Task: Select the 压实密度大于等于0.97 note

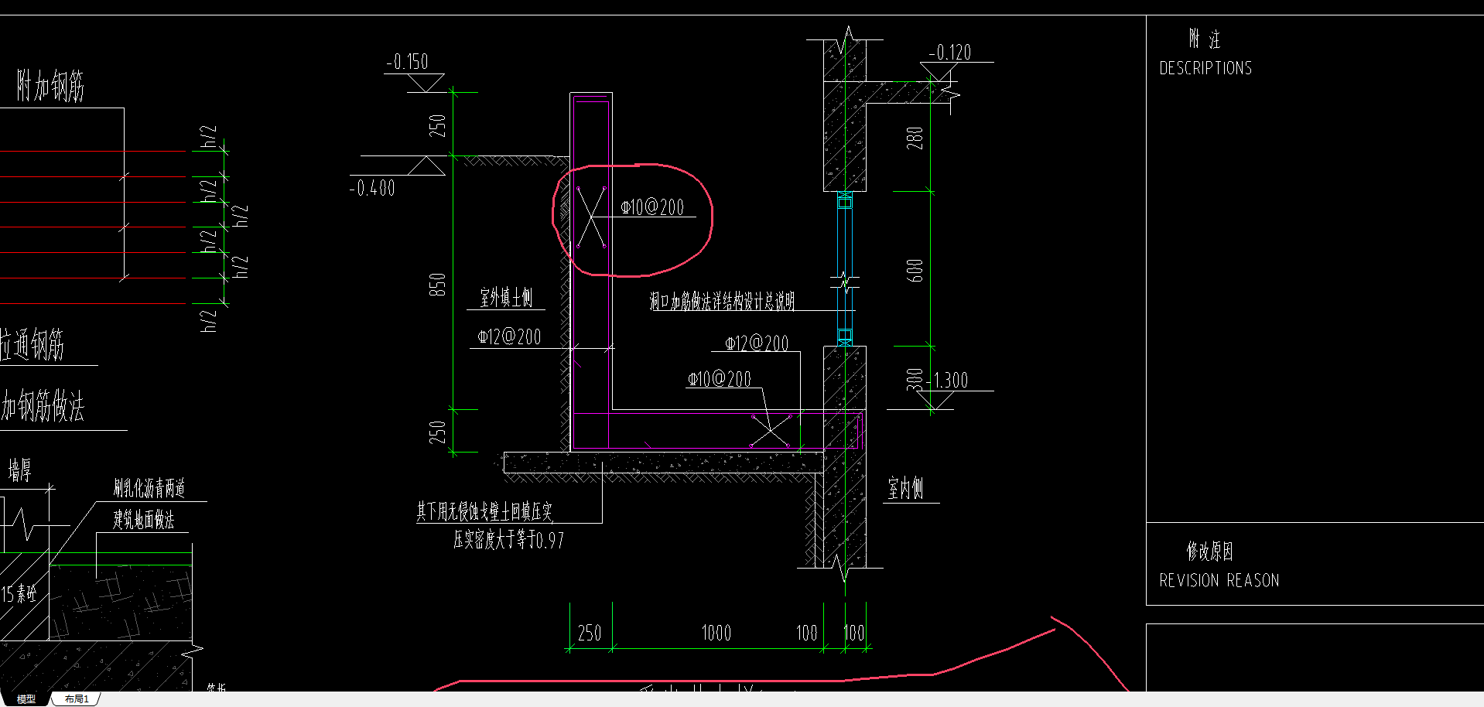Action: 508,540
